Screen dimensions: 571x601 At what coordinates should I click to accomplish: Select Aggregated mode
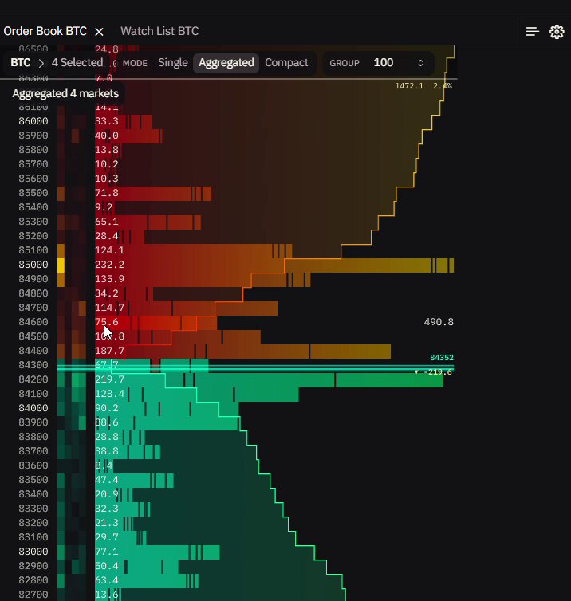click(226, 63)
